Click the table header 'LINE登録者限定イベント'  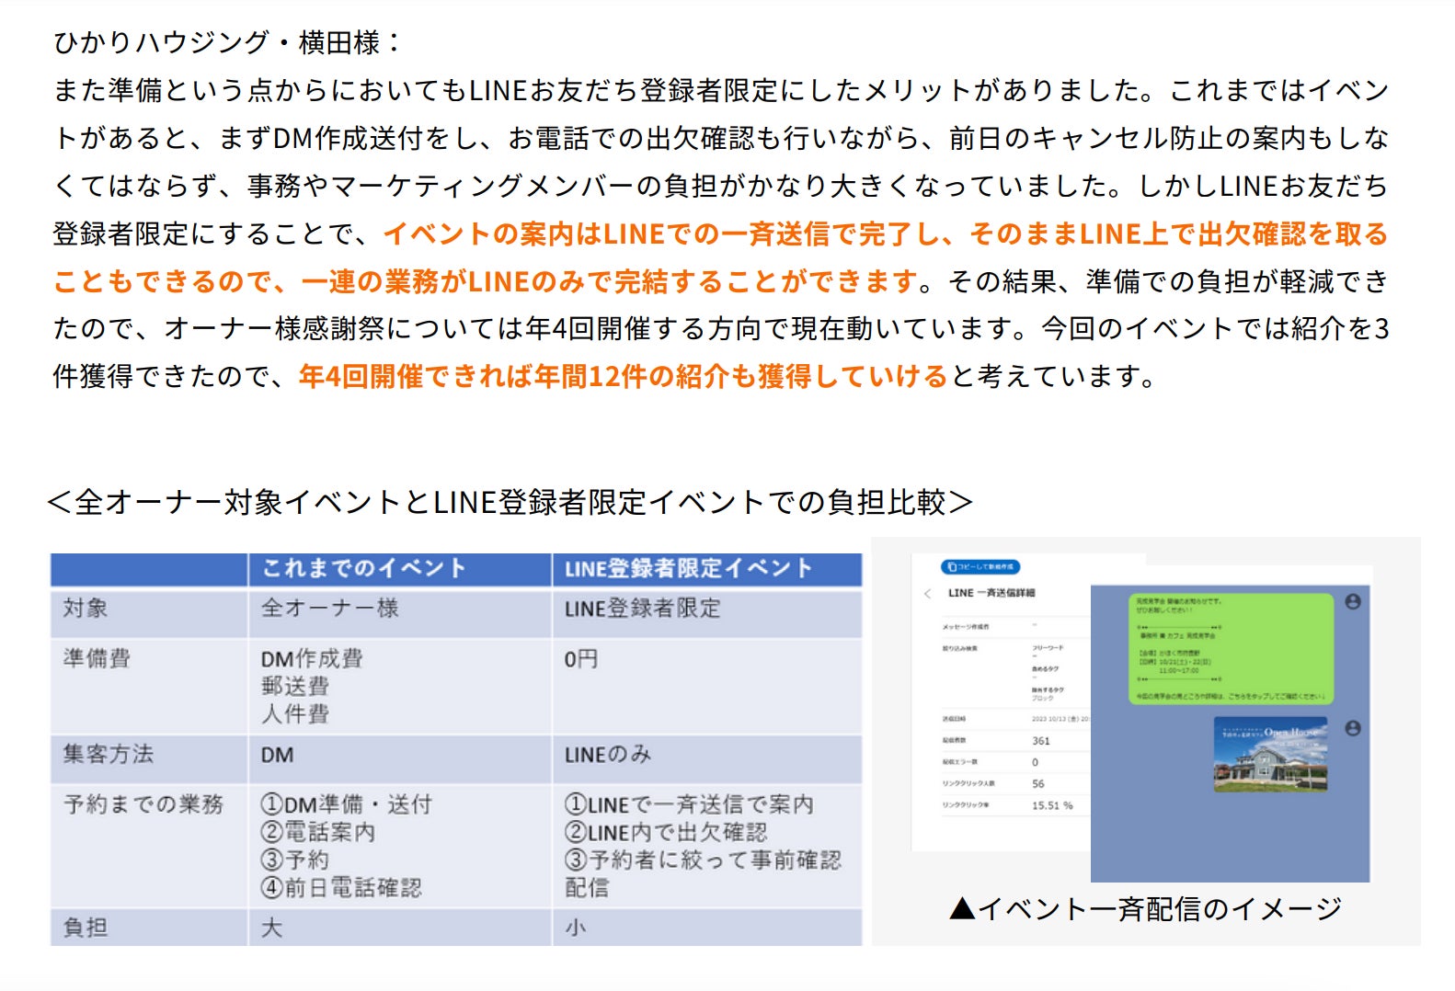[689, 568]
